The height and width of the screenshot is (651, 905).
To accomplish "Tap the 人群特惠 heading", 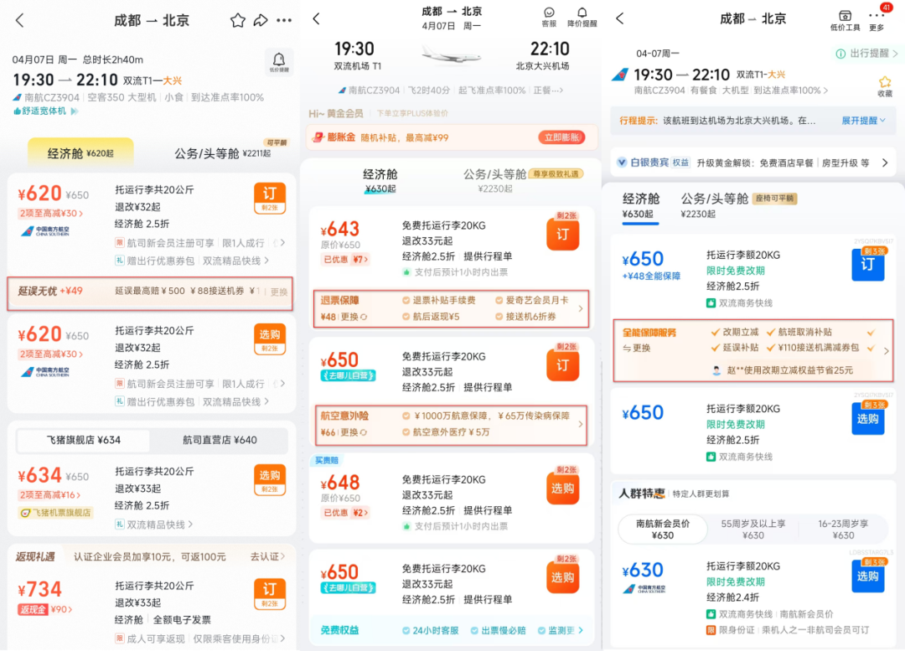I will 641,493.
